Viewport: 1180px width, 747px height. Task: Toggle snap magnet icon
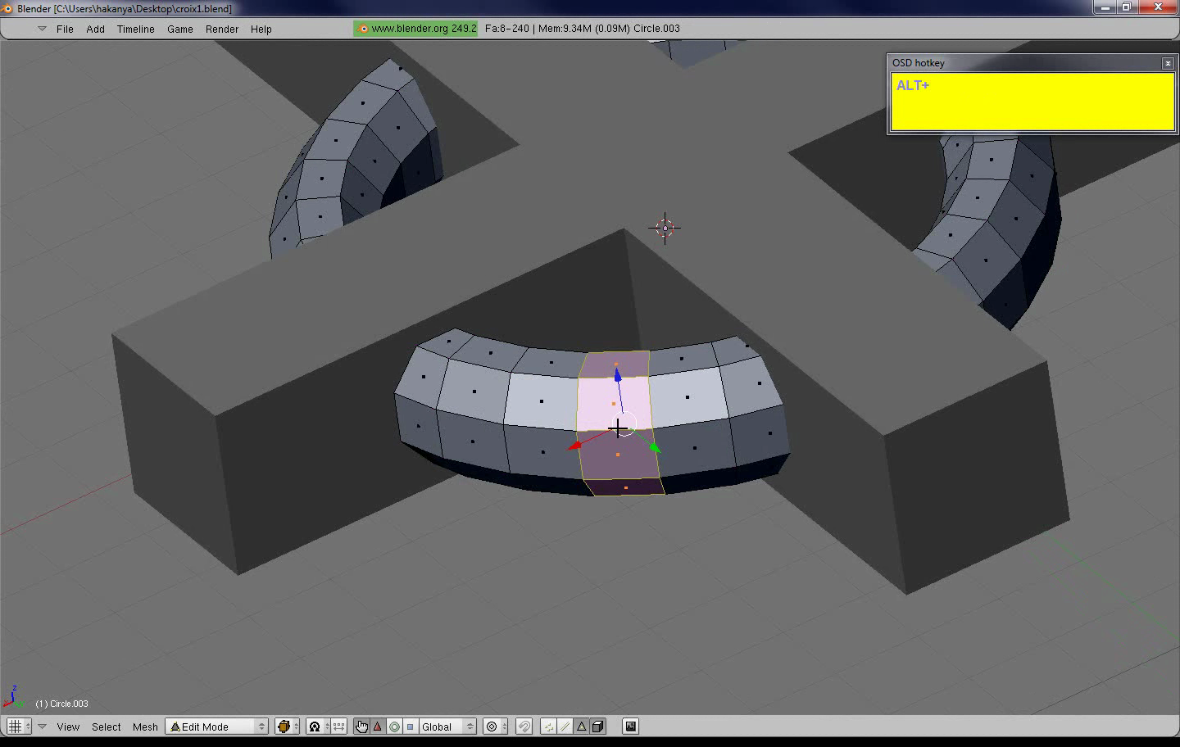tap(524, 727)
